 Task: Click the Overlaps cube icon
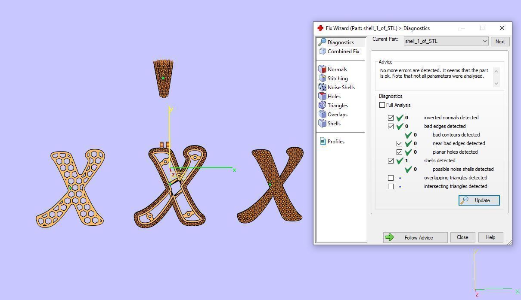pos(322,114)
